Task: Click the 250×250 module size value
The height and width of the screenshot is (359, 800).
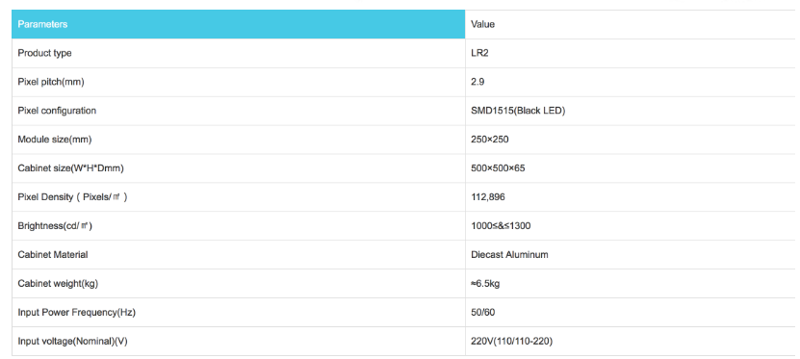Action: click(x=490, y=140)
